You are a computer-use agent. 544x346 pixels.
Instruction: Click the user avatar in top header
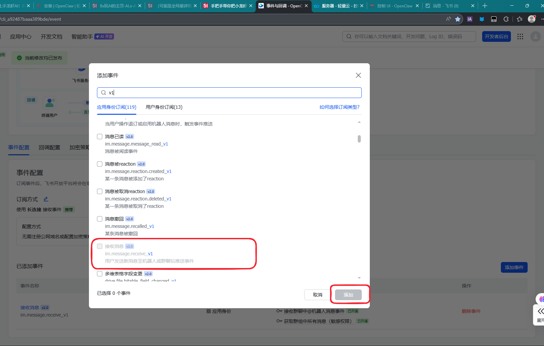[x=535, y=36]
